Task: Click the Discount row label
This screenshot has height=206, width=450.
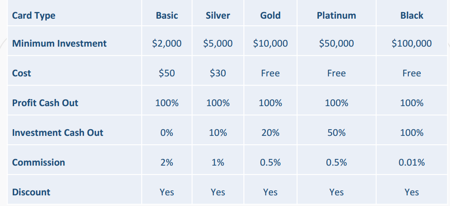Action: (x=31, y=192)
